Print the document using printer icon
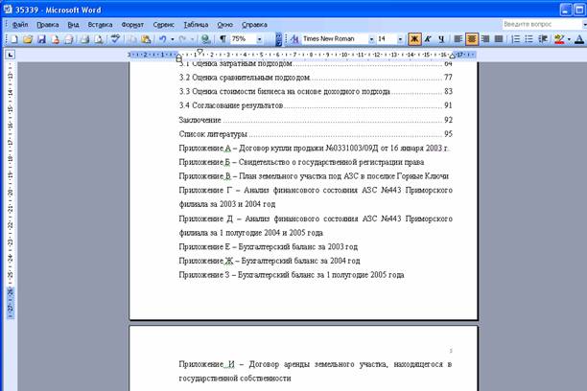Viewport: 587px width, 391px height. pyautogui.click(x=85, y=39)
